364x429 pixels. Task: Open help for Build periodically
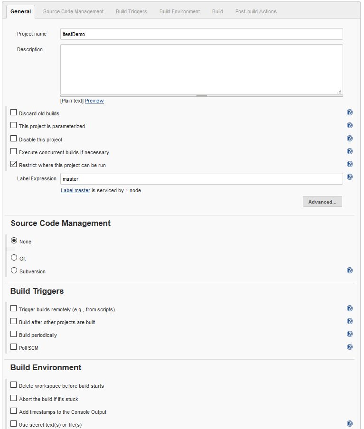[349, 334]
